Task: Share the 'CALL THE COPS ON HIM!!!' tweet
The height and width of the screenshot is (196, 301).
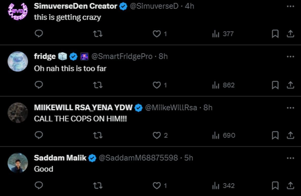Action: (290, 135)
